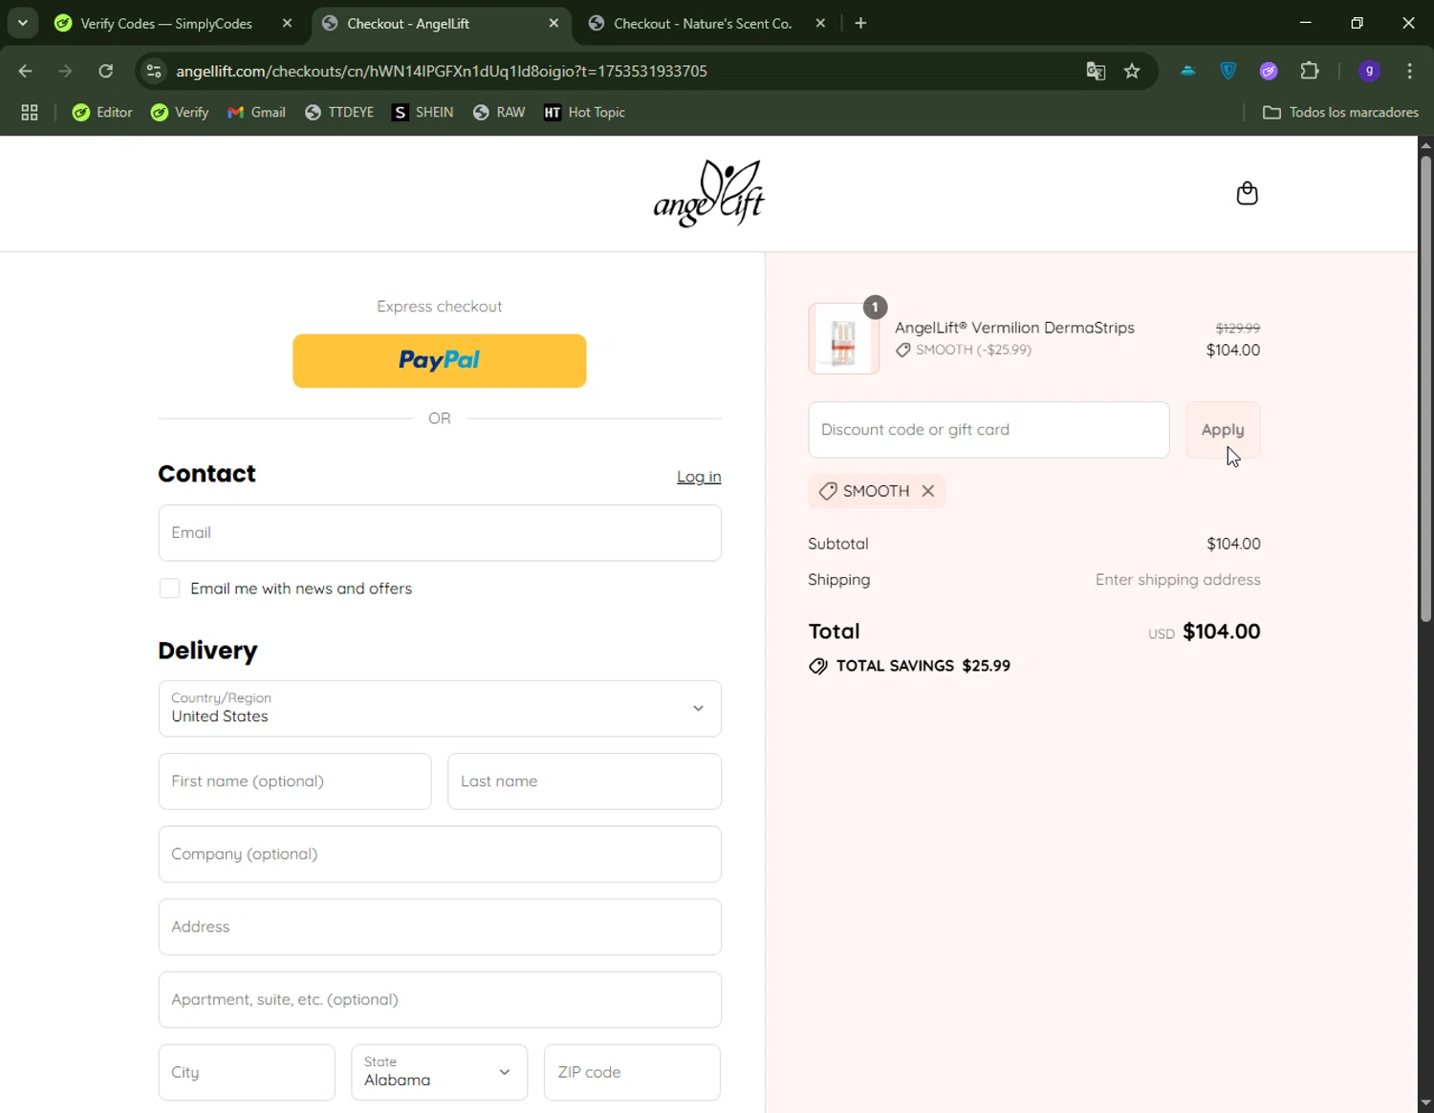1434x1113 pixels.
Task: Click the Log in link
Action: [699, 477]
